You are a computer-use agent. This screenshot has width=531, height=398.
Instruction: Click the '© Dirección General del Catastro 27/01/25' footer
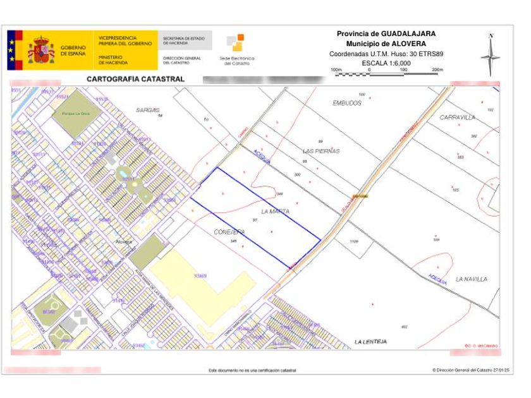click(x=471, y=370)
